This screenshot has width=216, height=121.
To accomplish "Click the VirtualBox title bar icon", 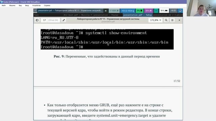I will 1,2.
